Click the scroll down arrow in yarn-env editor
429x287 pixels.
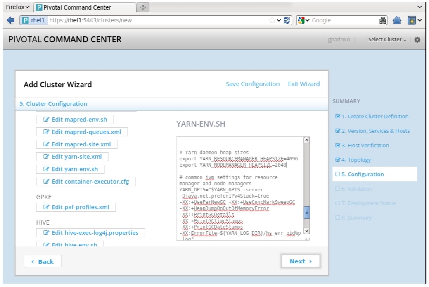click(x=307, y=231)
